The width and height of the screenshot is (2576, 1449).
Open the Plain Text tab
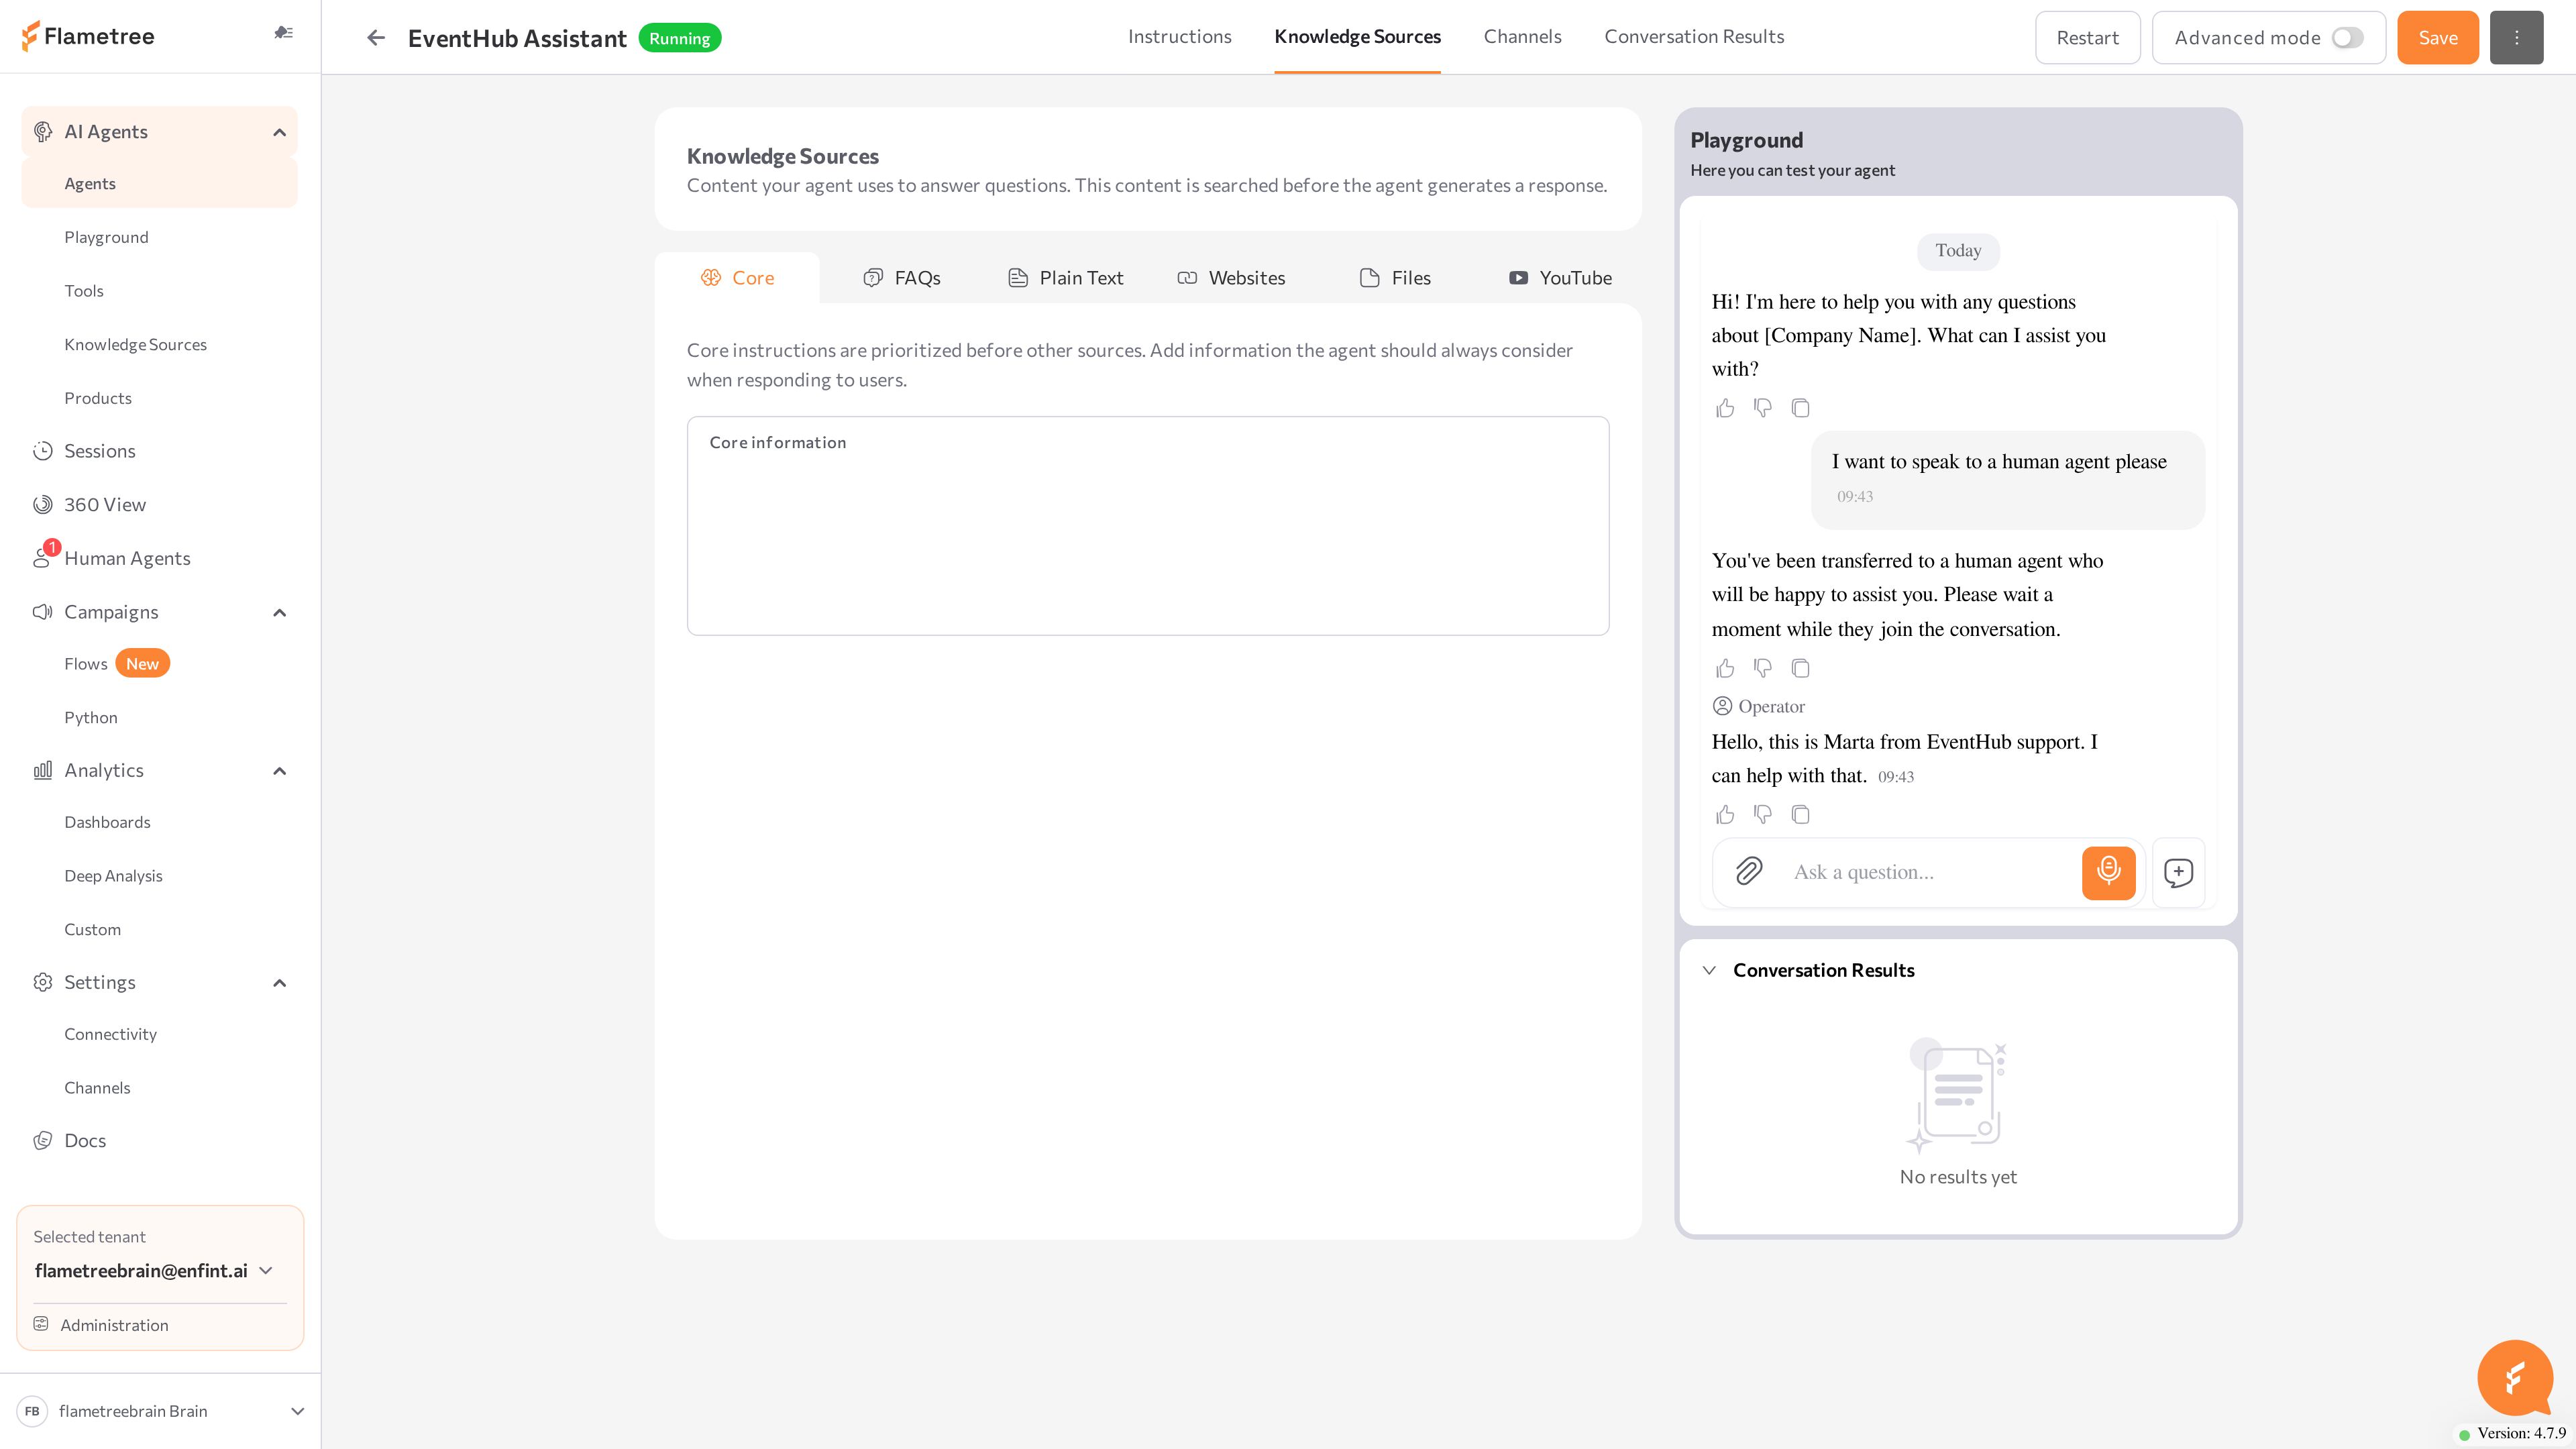tap(1065, 278)
